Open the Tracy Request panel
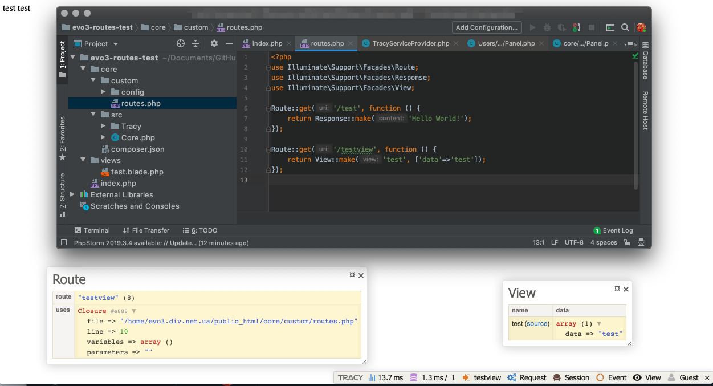The height and width of the screenshot is (386, 713). (x=527, y=377)
